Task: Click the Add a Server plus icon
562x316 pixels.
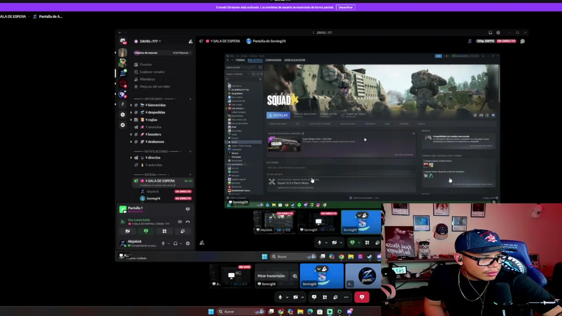Action: click(x=122, y=115)
